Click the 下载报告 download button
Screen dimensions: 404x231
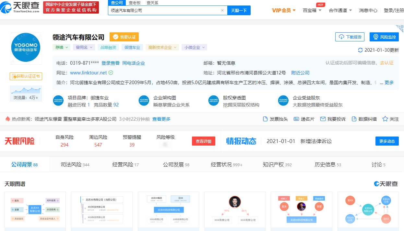point(350,37)
